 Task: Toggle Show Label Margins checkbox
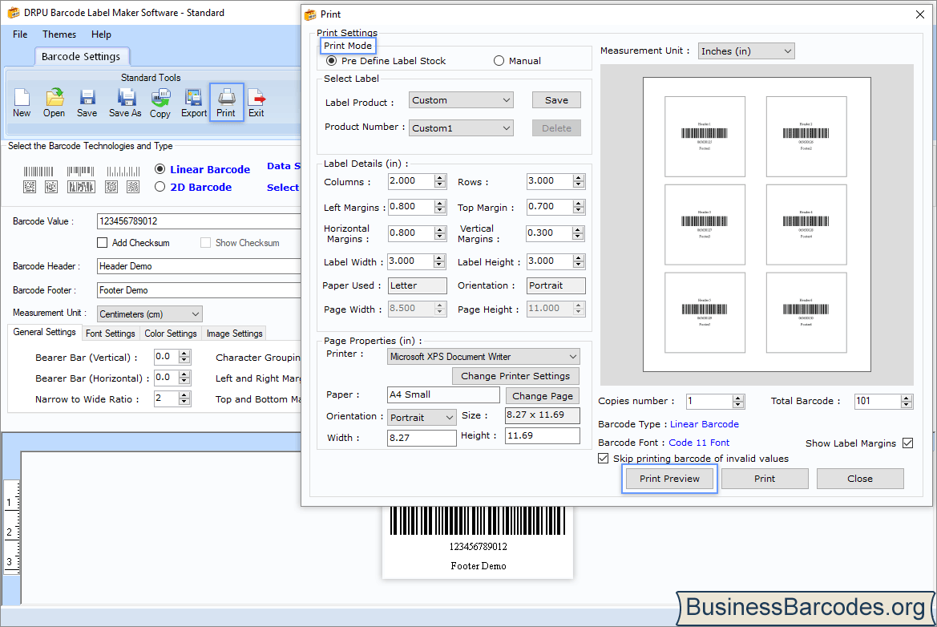coord(907,443)
